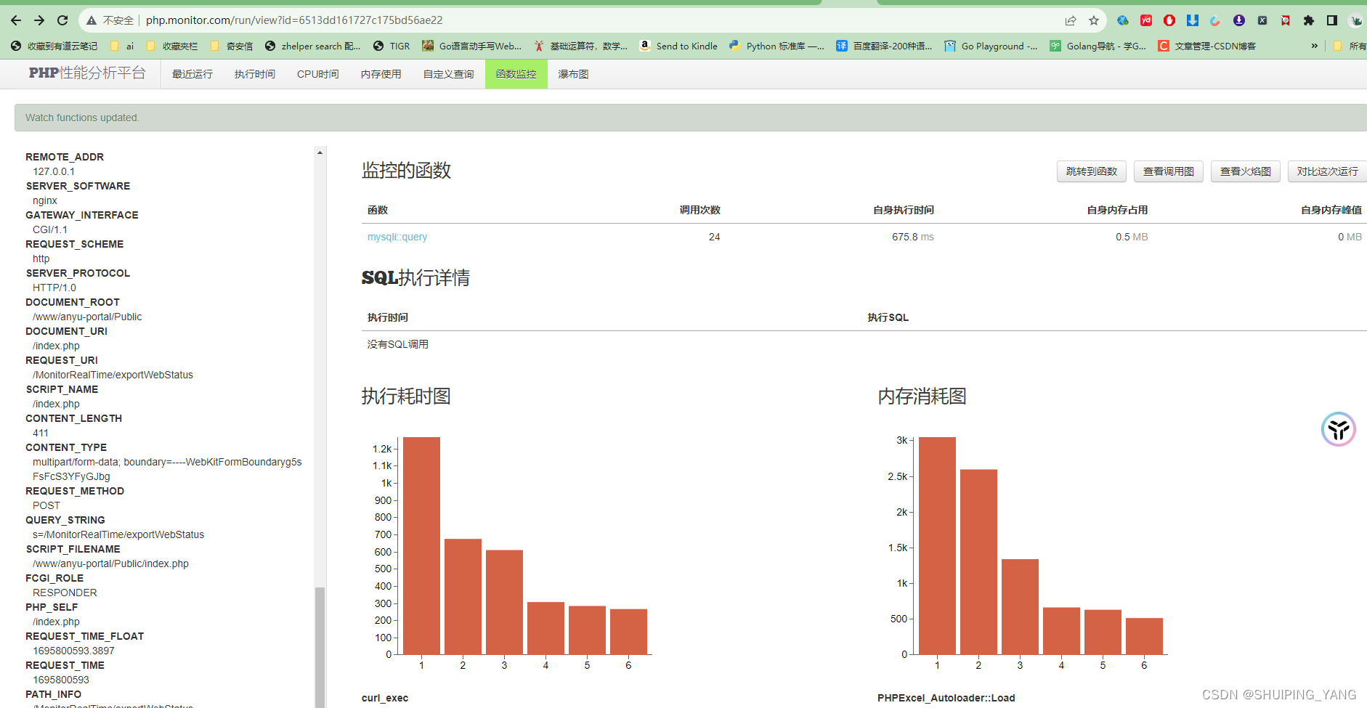Image resolution: width=1367 pixels, height=708 pixels.
Task: Click the not-secure warning icon
Action: click(92, 20)
